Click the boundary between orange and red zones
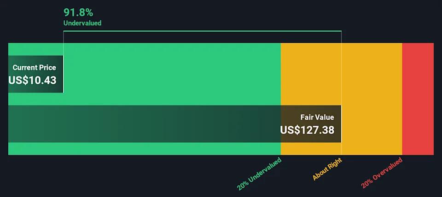 (402, 99)
